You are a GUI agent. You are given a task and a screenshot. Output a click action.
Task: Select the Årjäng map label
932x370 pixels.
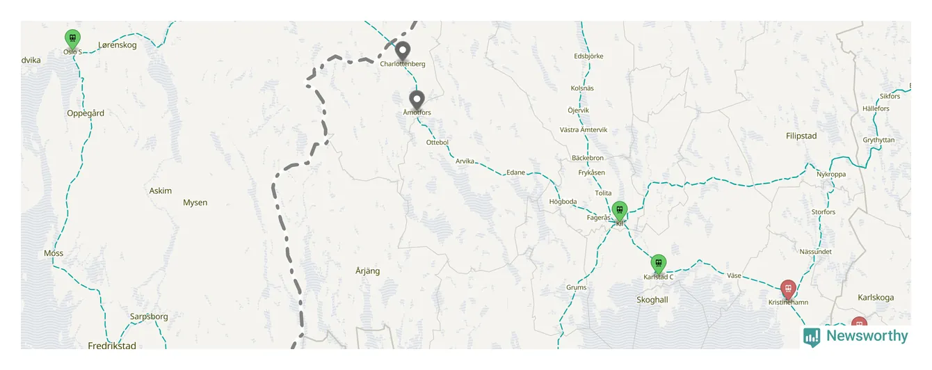click(x=367, y=271)
